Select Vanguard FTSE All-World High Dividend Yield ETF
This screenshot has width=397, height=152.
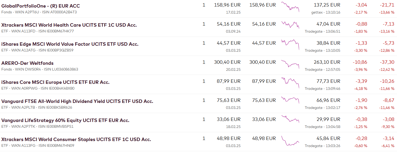tap(77, 101)
